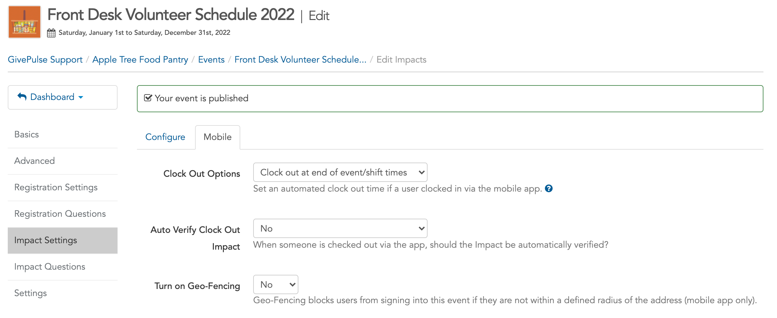
Task: Click the calendar icon beside event dates
Action: [51, 33]
